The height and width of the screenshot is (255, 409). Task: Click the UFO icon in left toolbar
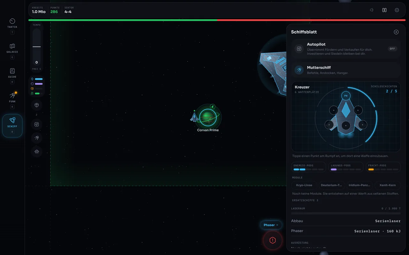point(36,151)
